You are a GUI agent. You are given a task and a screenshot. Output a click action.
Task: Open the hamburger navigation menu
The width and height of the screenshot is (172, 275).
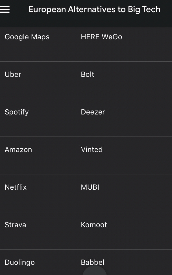(5, 10)
